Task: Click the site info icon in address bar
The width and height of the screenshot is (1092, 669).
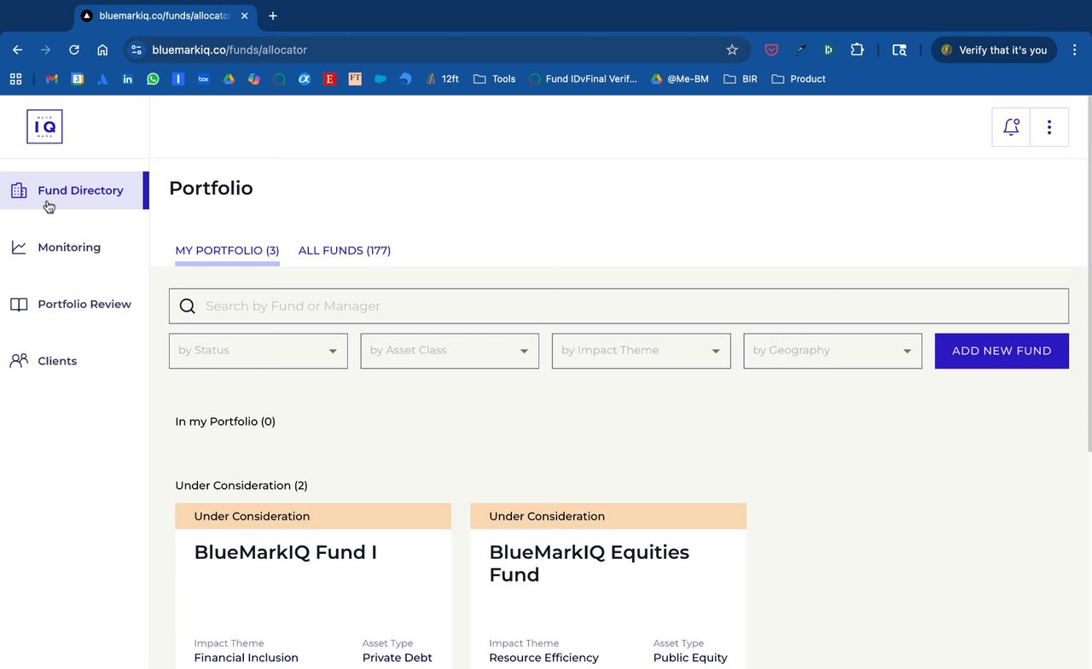Action: click(x=136, y=50)
